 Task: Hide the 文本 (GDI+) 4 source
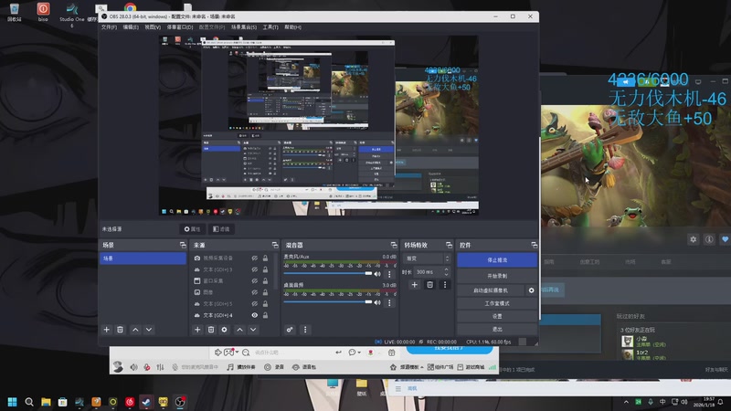(x=255, y=315)
